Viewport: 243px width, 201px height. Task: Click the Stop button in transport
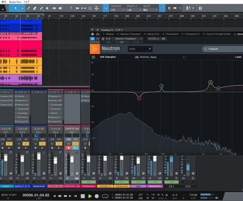click(x=82, y=196)
